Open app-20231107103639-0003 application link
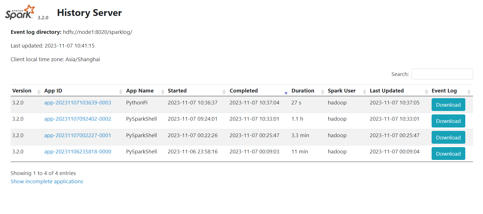 point(78,103)
